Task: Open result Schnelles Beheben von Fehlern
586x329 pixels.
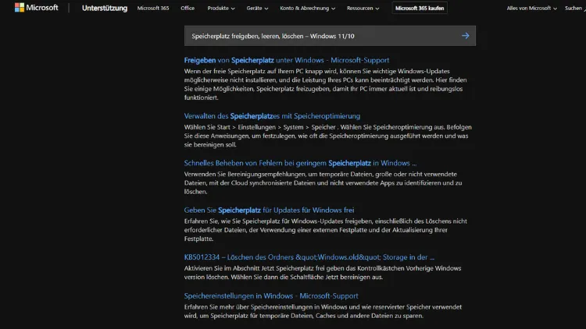Action: [x=300, y=163]
